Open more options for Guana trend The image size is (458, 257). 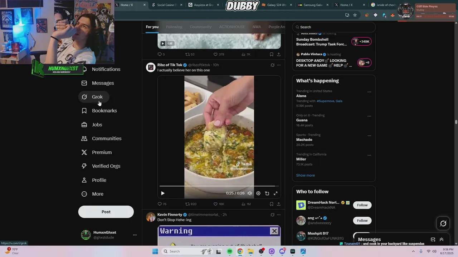(x=369, y=116)
